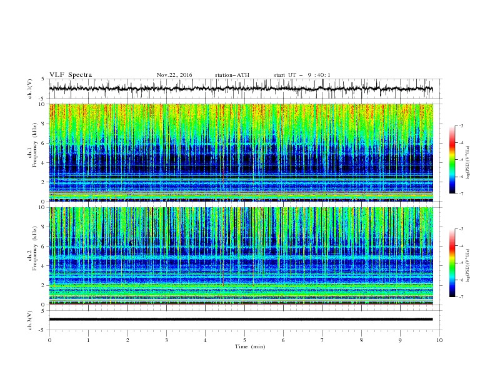Click the time axis tick label "3"
The image size is (495, 382).
pos(166,340)
